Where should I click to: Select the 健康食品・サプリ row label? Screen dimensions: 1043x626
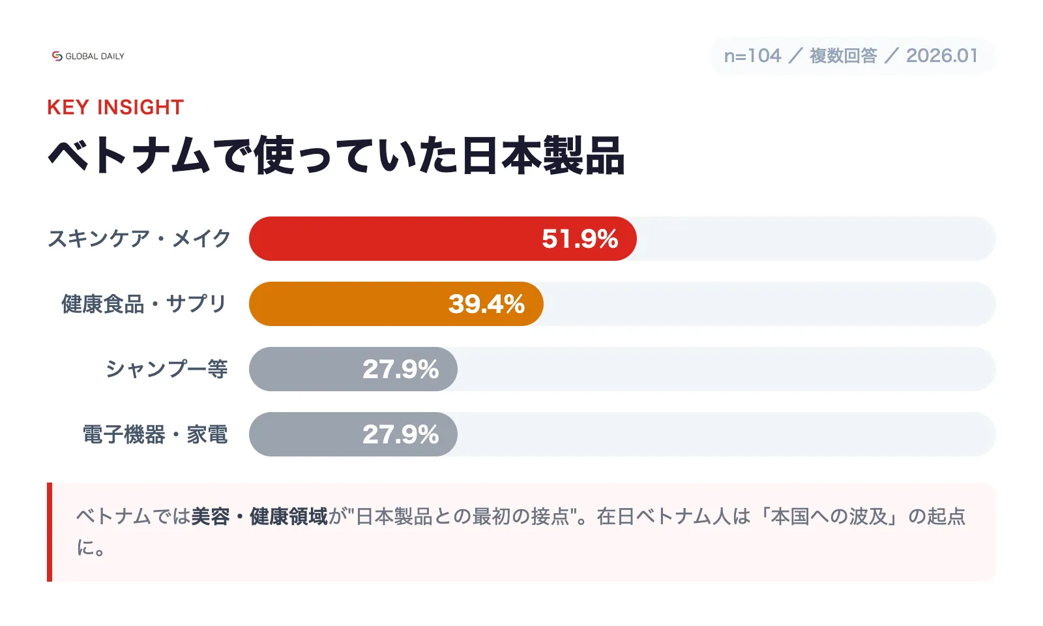click(144, 304)
